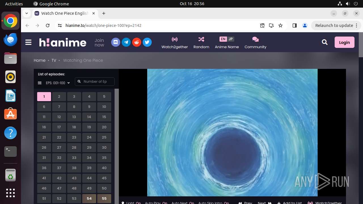This screenshot has width=363, height=204.
Task: Click Relaunch to update
Action: [x=336, y=25]
